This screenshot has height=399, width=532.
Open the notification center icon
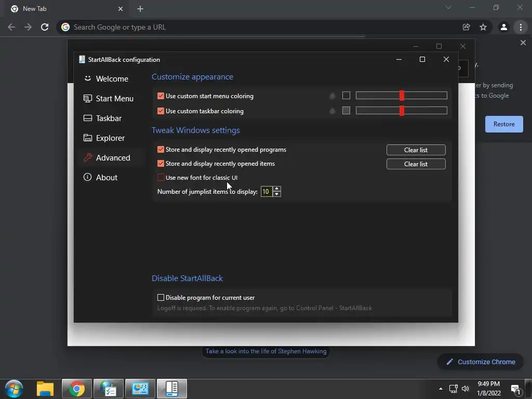516,389
